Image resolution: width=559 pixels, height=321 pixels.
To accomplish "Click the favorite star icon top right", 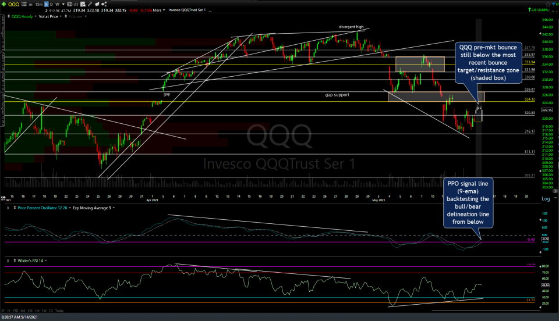I will pyautogui.click(x=548, y=4).
